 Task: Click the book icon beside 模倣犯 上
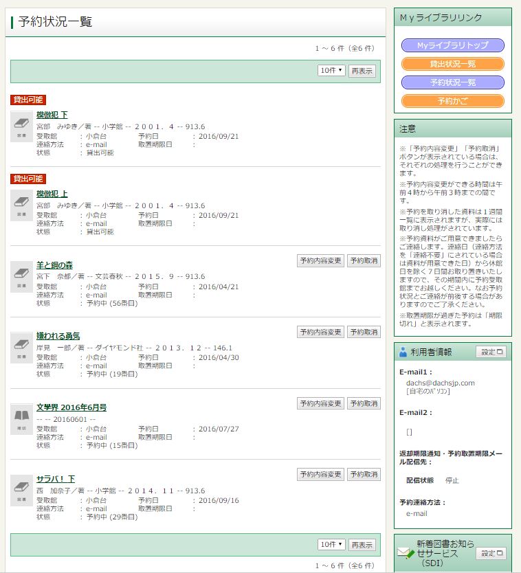click(x=21, y=205)
